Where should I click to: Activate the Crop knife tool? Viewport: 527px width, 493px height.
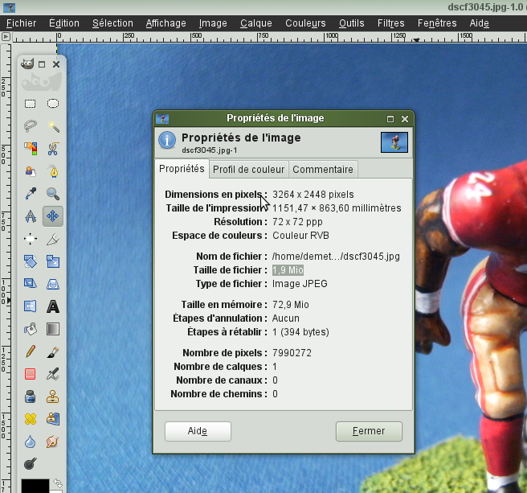pyautogui.click(x=53, y=239)
